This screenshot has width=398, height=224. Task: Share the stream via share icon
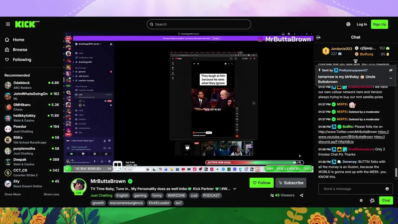[x=301, y=195]
